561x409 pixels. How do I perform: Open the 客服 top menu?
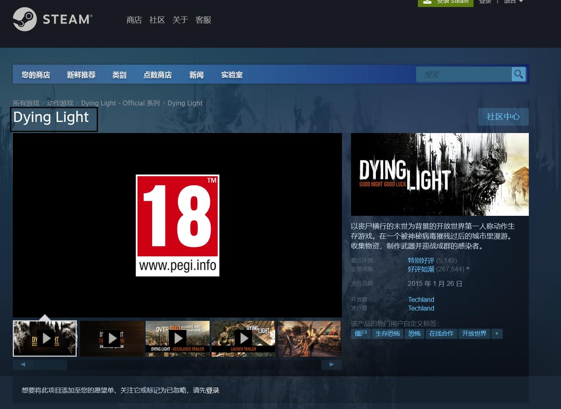pyautogui.click(x=203, y=20)
